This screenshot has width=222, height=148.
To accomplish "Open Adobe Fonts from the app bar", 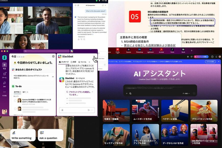I will pyautogui.click(x=172, y=50).
